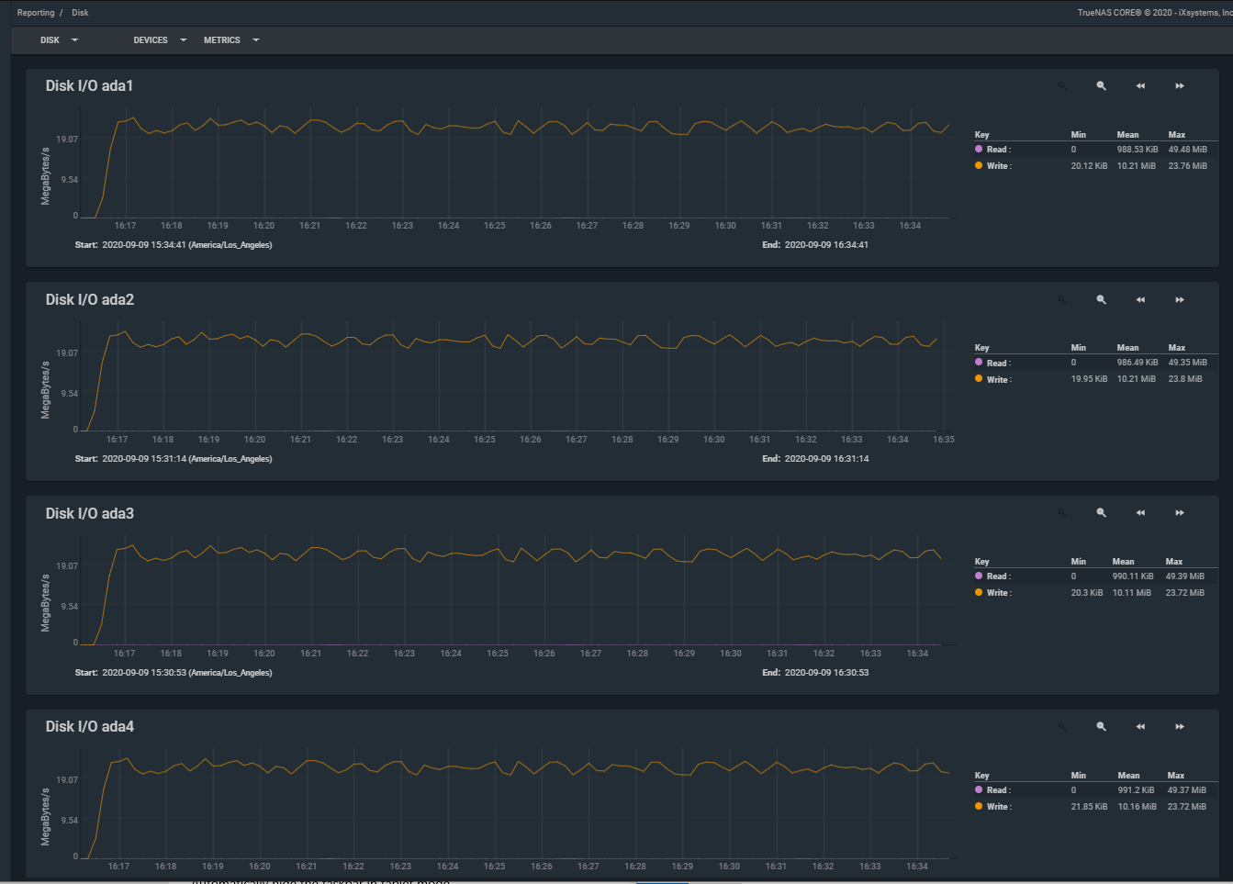
Task: Click ada4 Write mean 10.16 MiB
Action: click(x=1137, y=807)
